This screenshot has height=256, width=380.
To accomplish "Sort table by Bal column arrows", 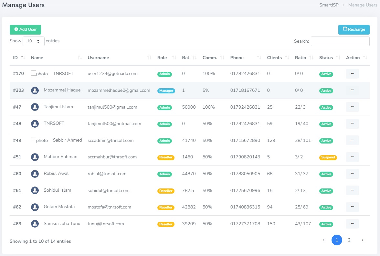I will tap(195, 58).
